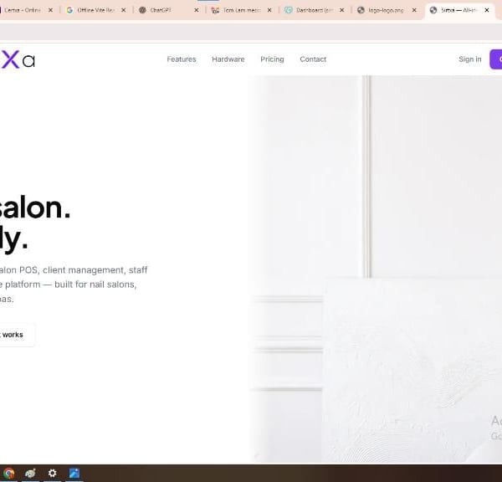
Task: Click the 'works' outlined button
Action: [x=17, y=335]
